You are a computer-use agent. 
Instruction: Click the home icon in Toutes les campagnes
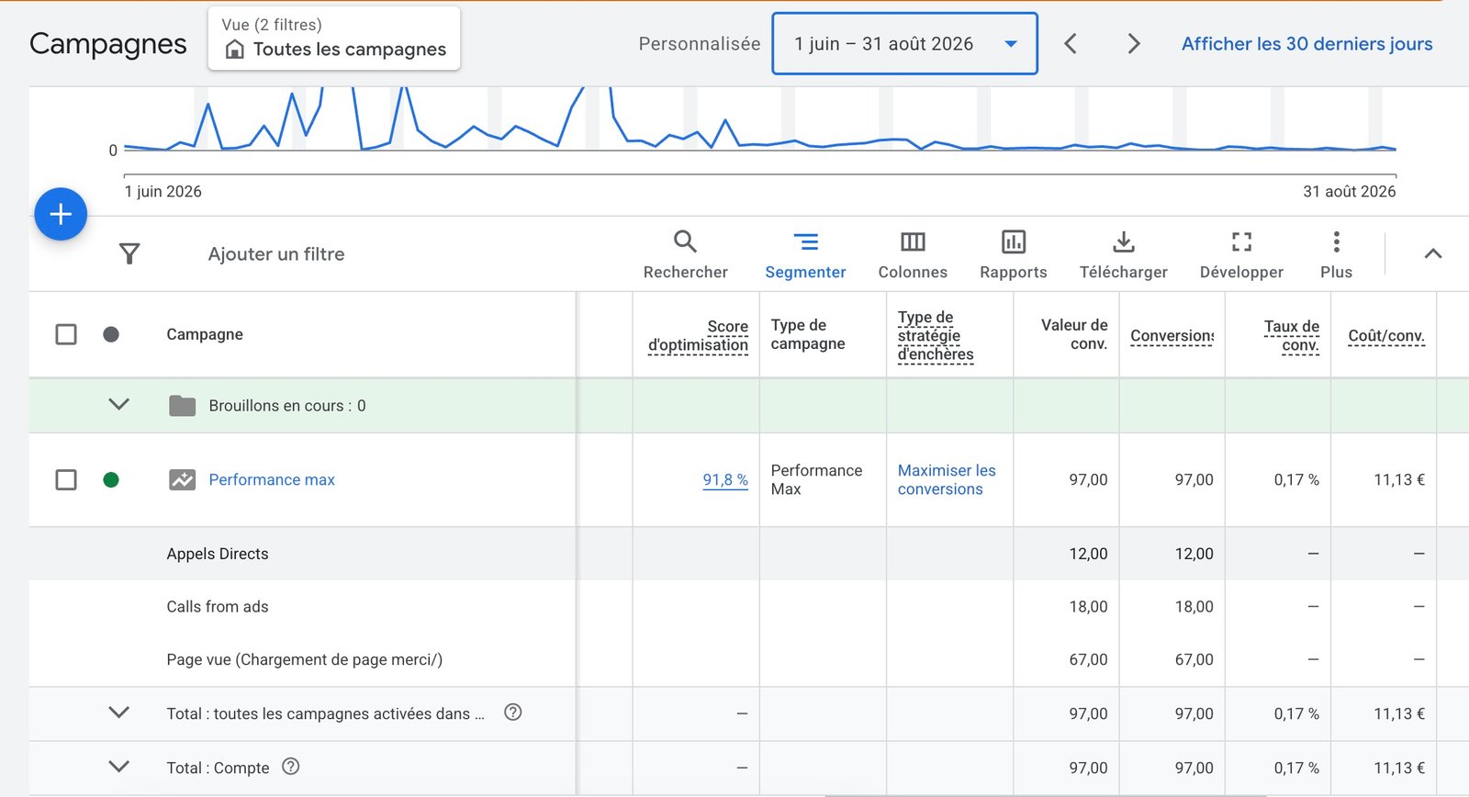[x=235, y=50]
